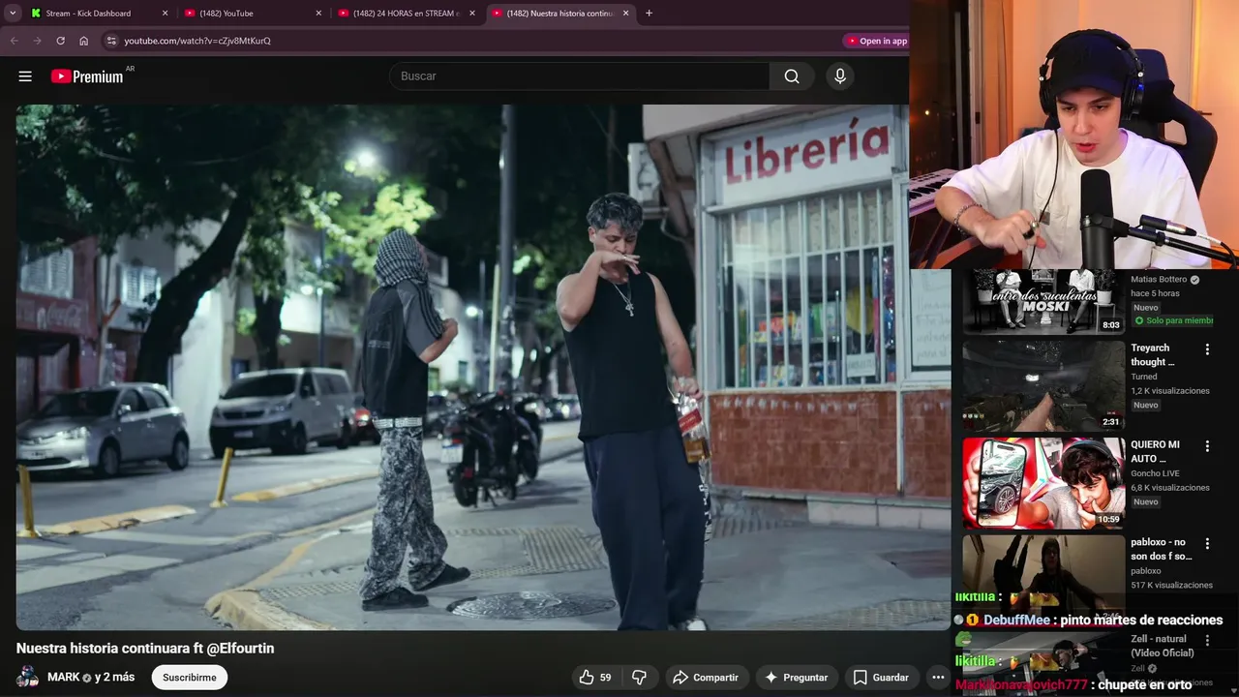Open the Treyarch thought suggested video thumbnail
This screenshot has height=697, width=1239.
[1043, 385]
